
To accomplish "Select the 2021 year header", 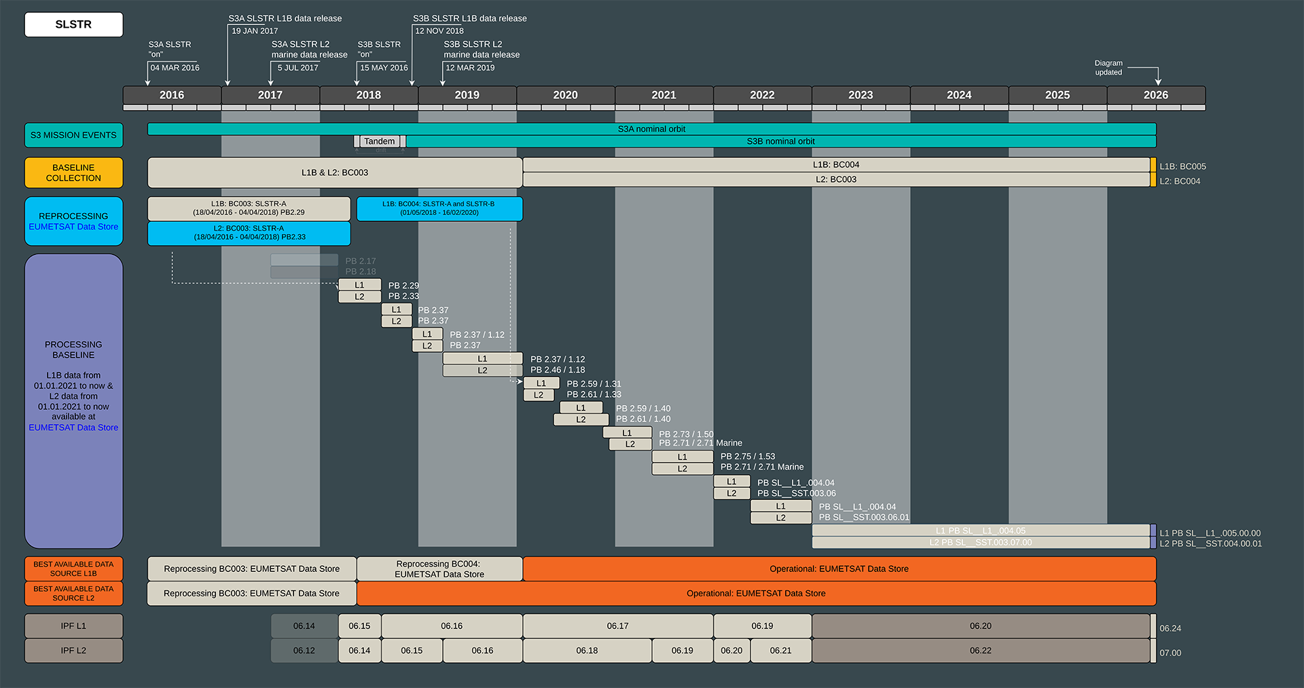I will [x=664, y=95].
